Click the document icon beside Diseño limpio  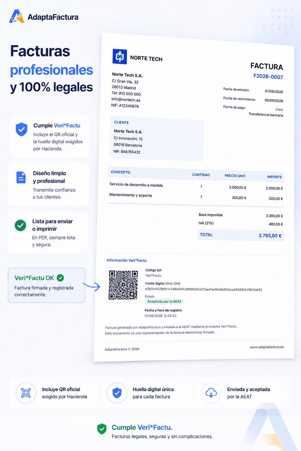click(x=21, y=177)
